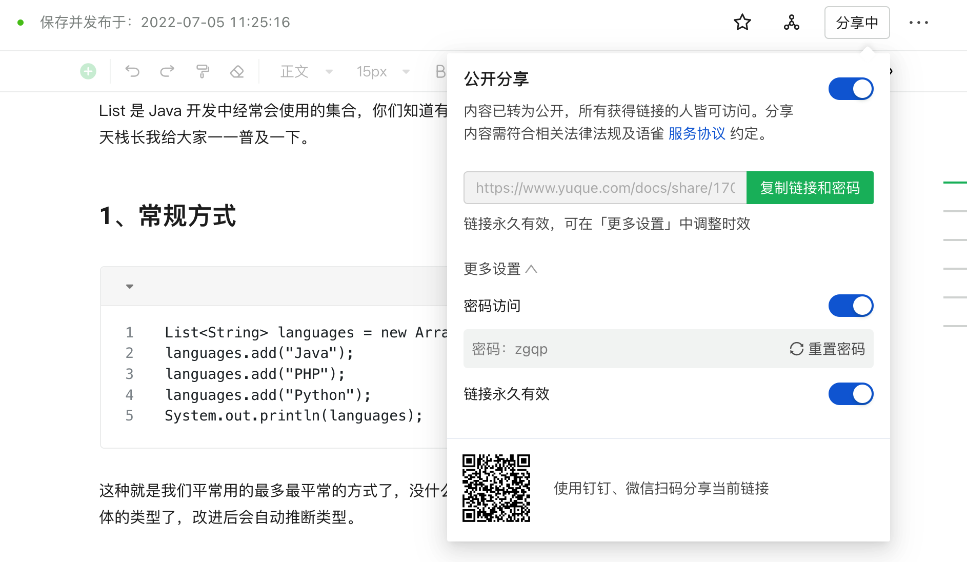Open the three-dots more menu
This screenshot has height=562, width=967.
(918, 23)
